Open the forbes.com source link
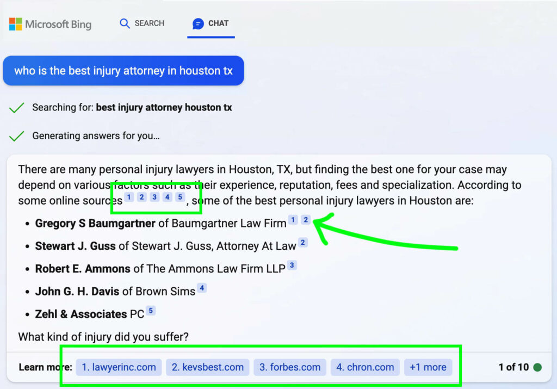Image resolution: width=557 pixels, height=389 pixels. [289, 367]
